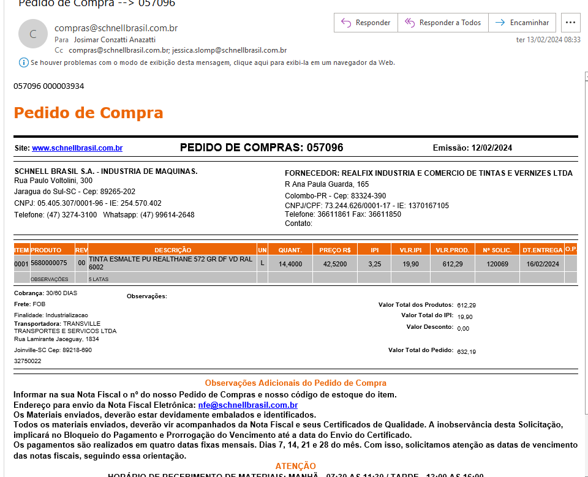
Task: Click the received timestamp ter 13/02/2024 08:33
Action: (x=548, y=39)
